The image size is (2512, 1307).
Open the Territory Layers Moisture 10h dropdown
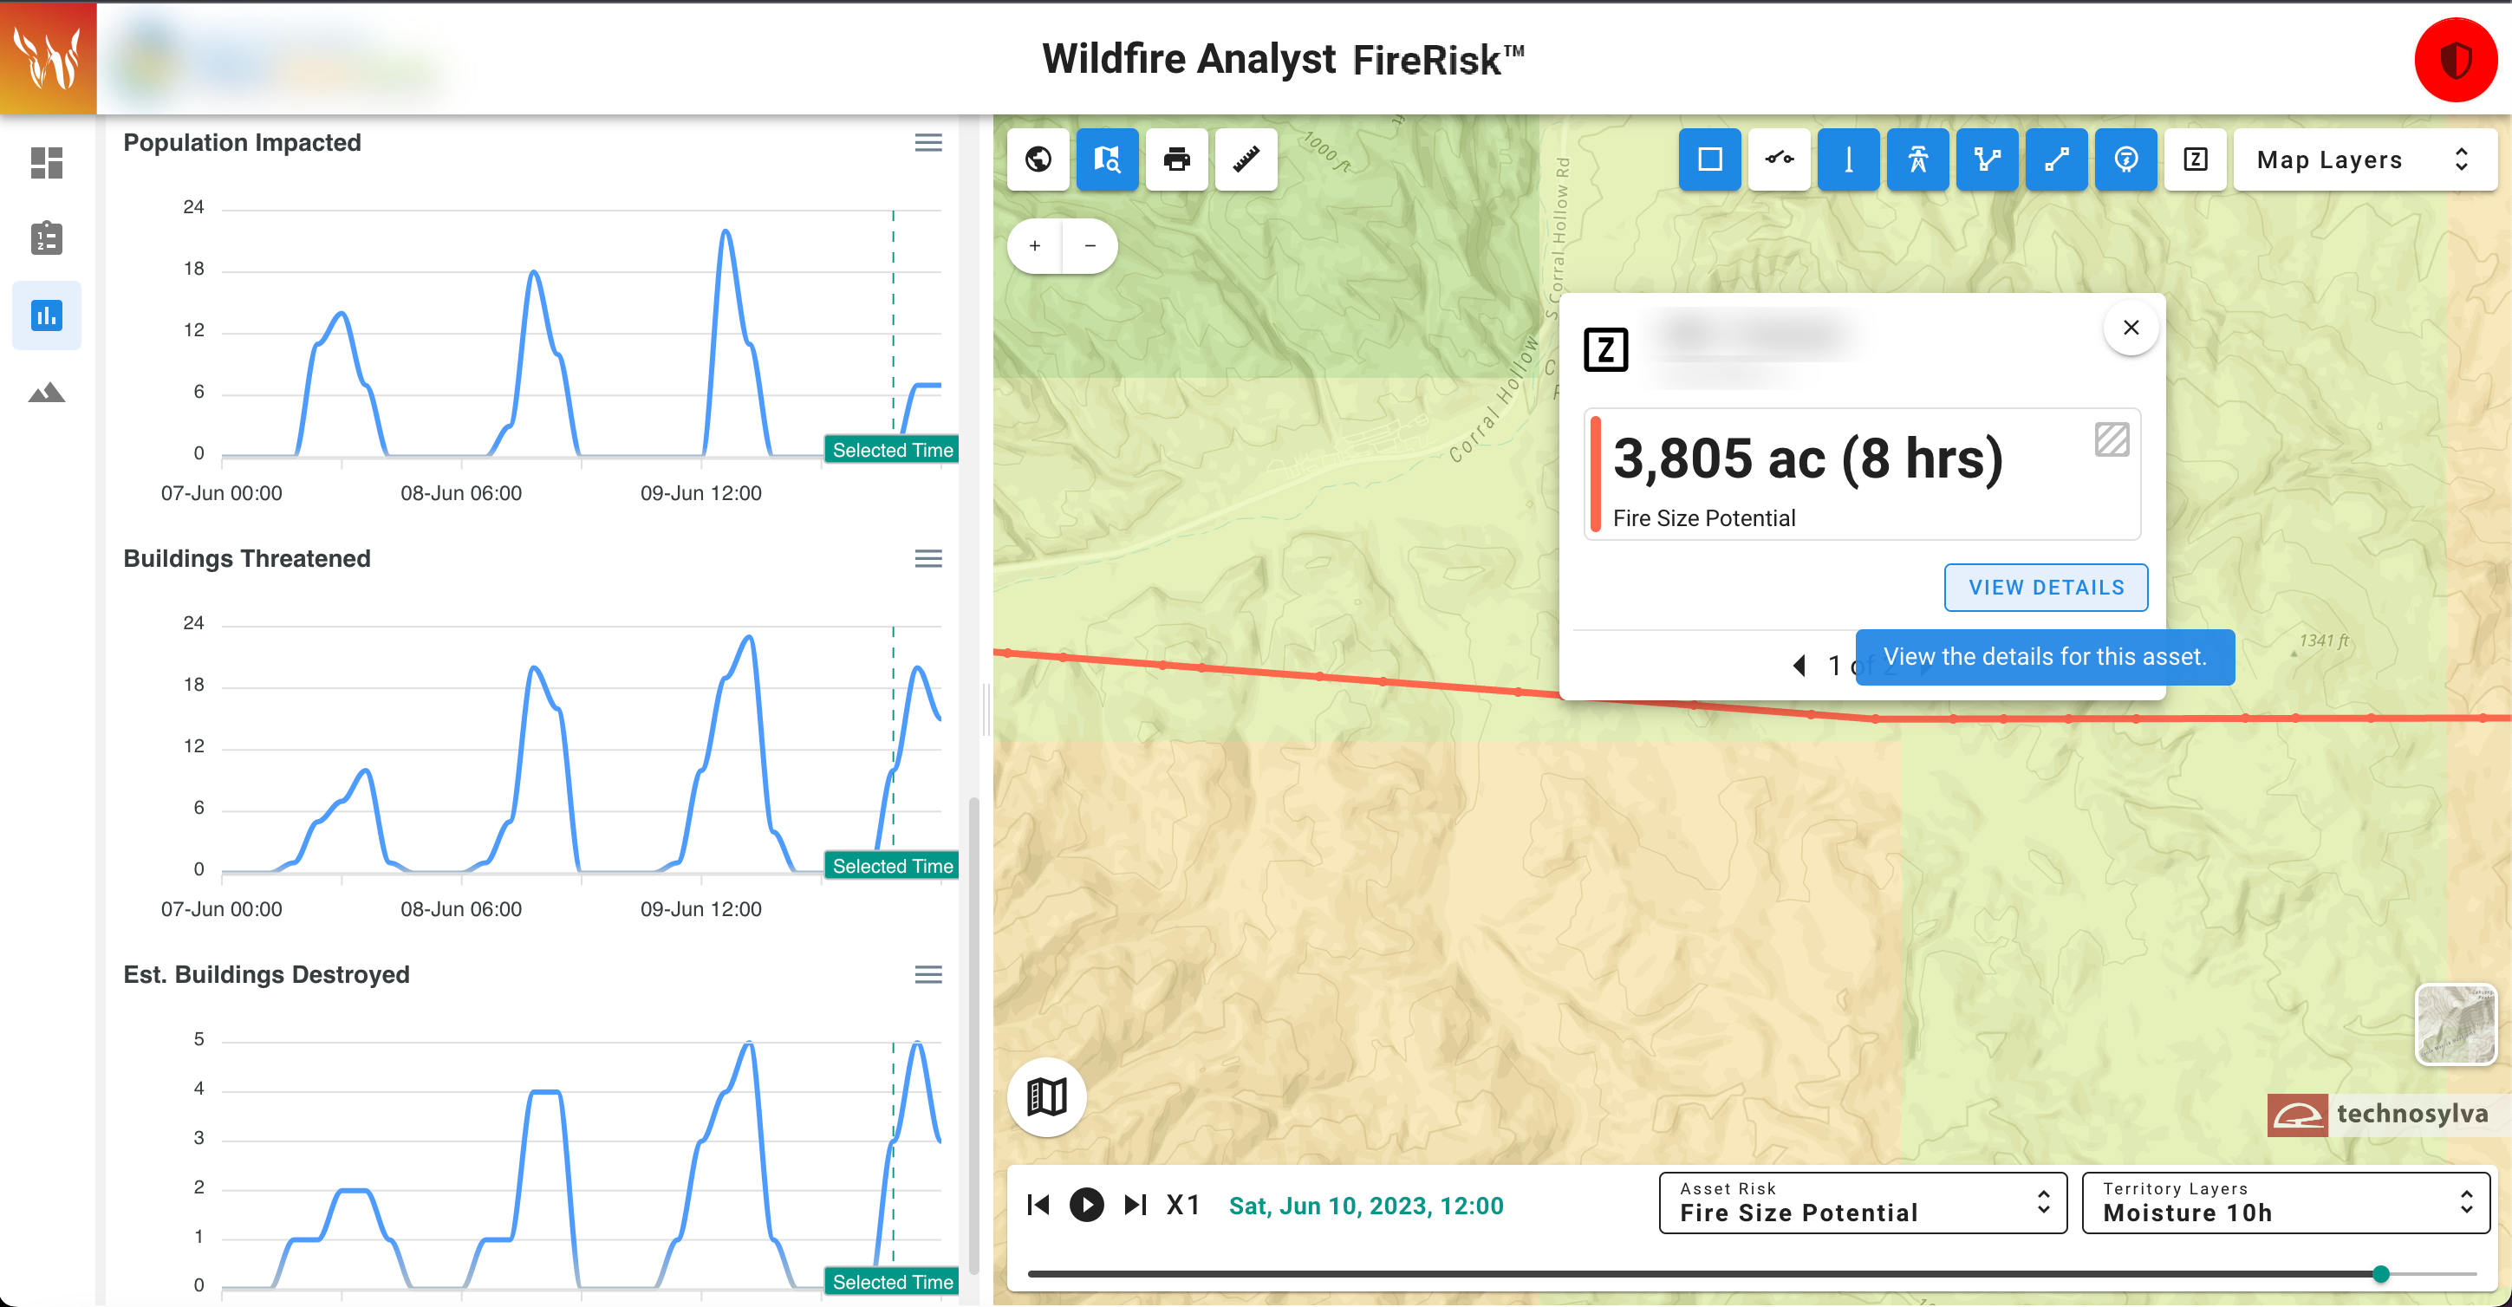[2285, 1203]
